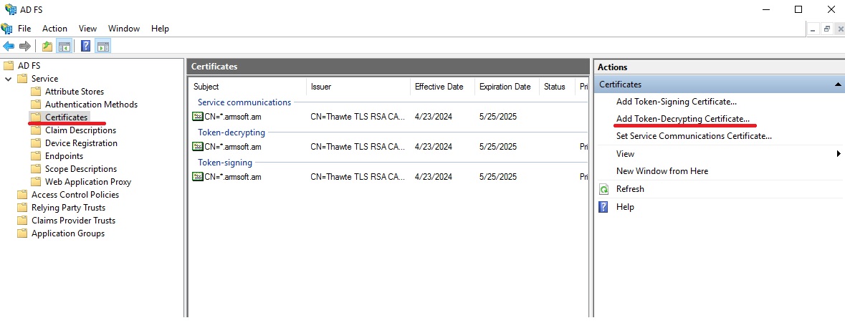This screenshot has height=328, width=845.
Task: Open the Action menu
Action: 54,29
